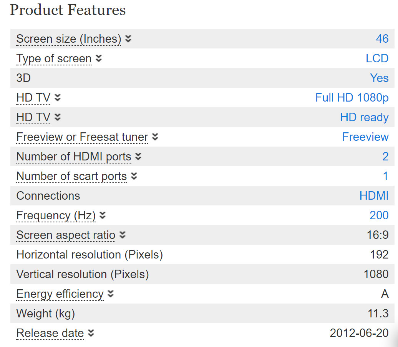This screenshot has height=347, width=398.
Task: Open the 46 screen size link
Action: (382, 39)
